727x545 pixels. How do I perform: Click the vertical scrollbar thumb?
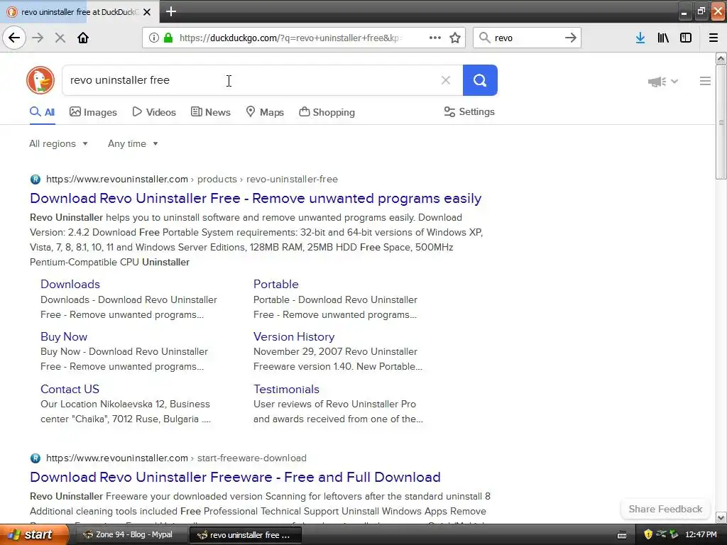[721, 121]
